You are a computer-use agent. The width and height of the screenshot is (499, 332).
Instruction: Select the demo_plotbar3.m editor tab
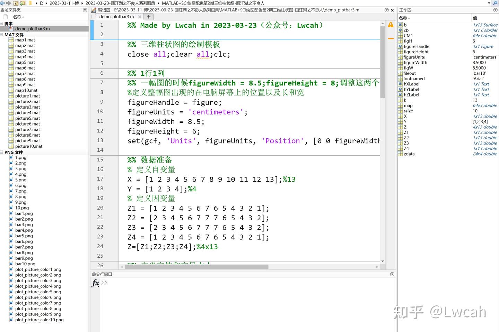pos(116,16)
